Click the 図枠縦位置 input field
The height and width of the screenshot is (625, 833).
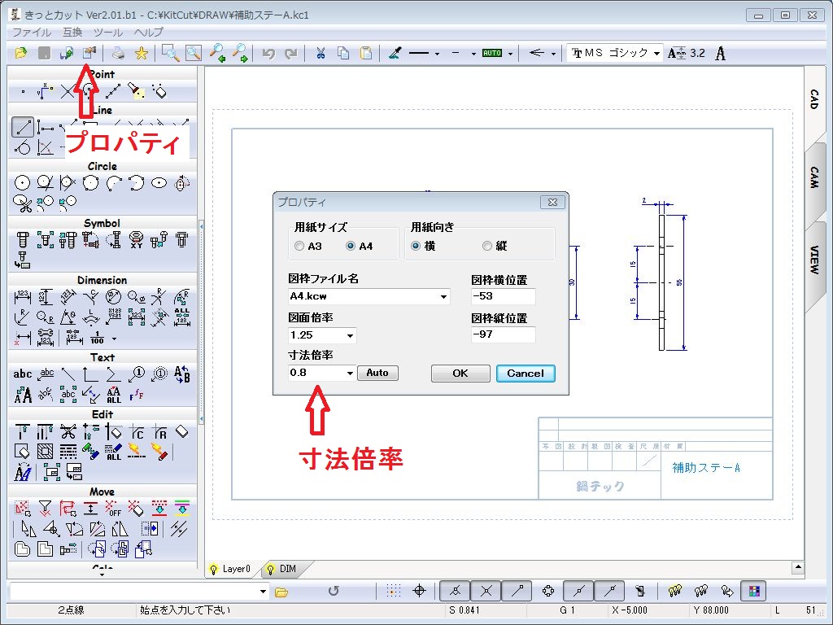tap(503, 334)
